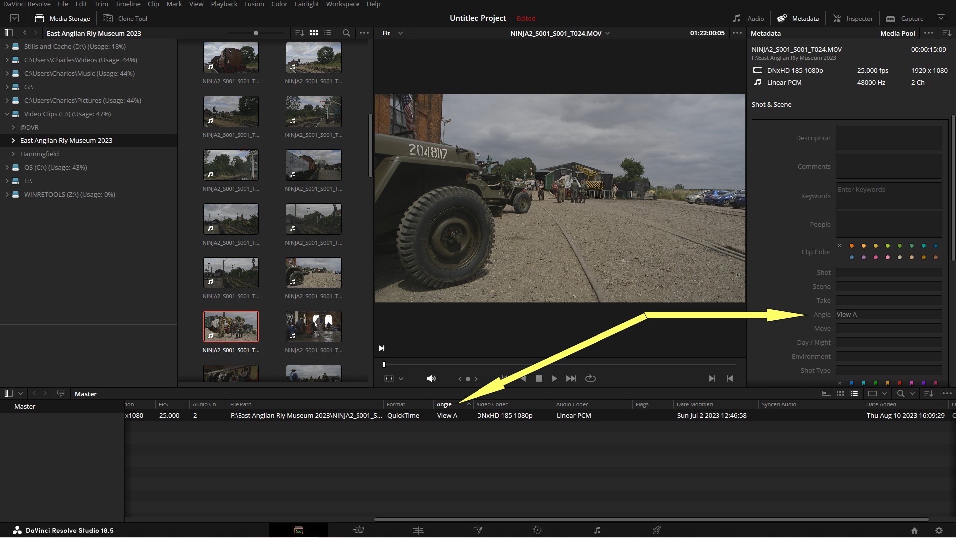Screen dimensions: 956x538
Task: Open media pool three-dot options menu
Action: tap(947, 393)
